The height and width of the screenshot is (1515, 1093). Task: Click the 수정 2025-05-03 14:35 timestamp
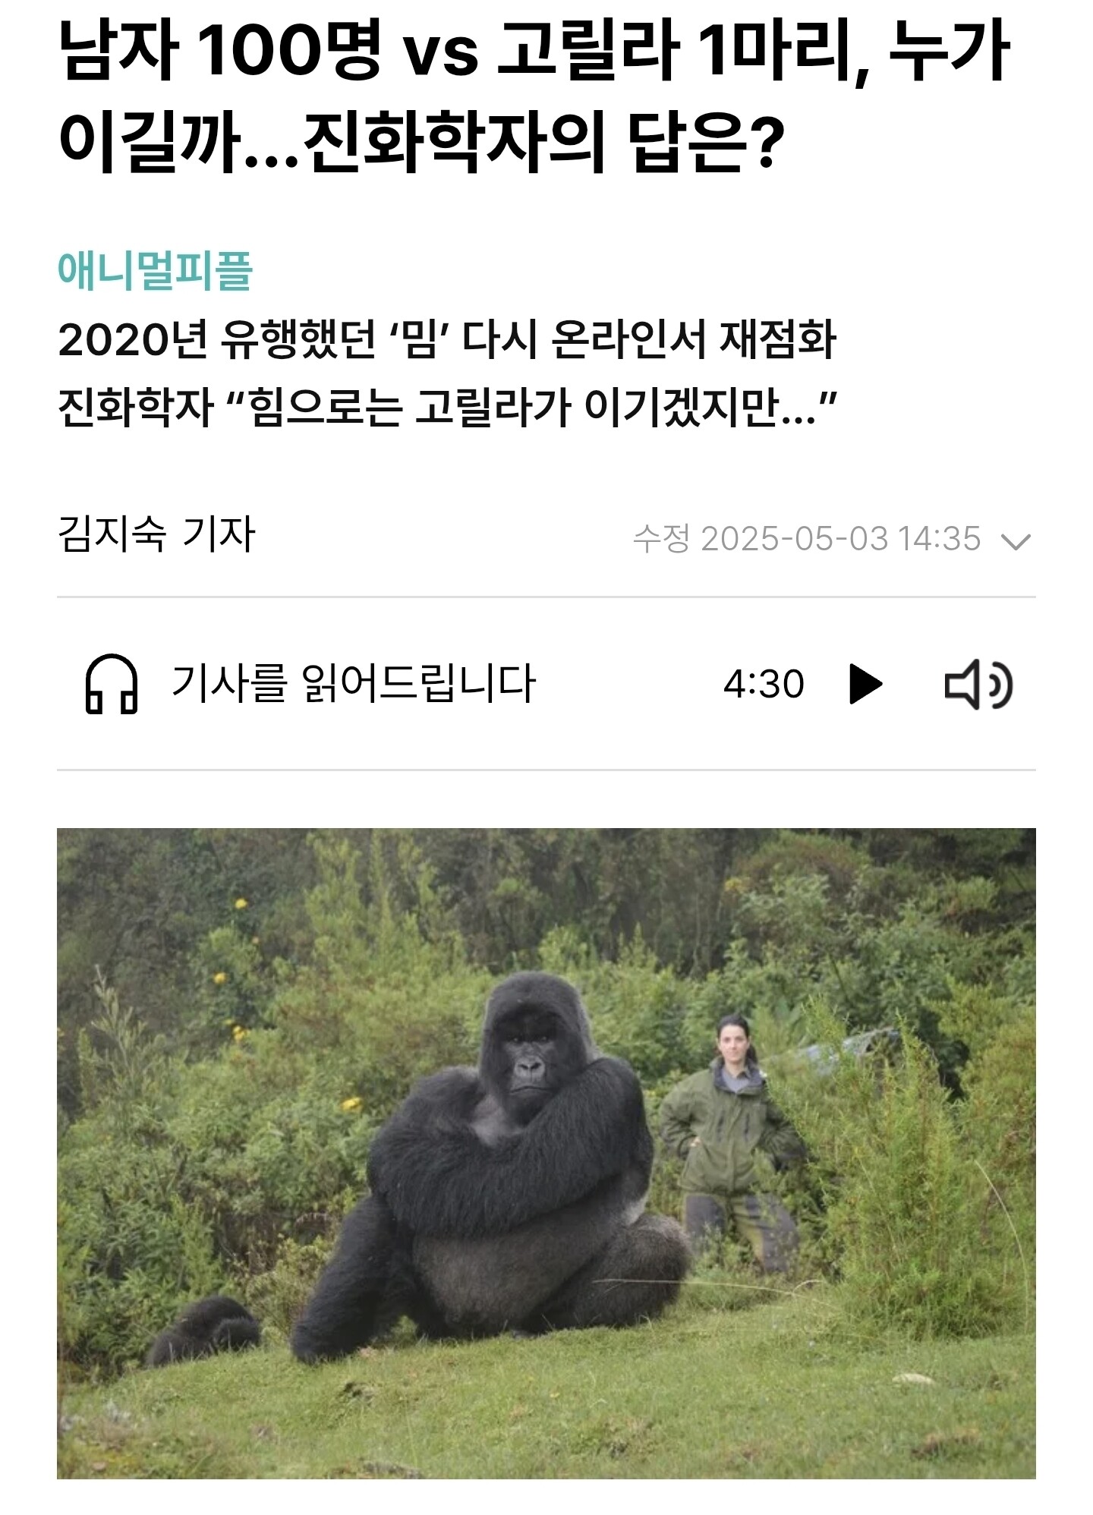pos(807,538)
